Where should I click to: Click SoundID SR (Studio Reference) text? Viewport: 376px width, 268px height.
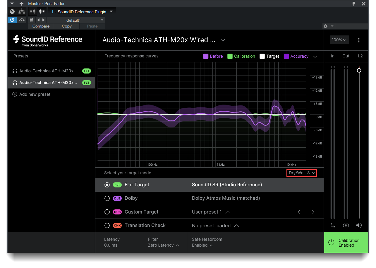(x=227, y=185)
